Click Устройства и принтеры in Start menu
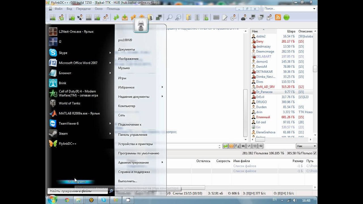The image size is (363, 204). (x=135, y=144)
